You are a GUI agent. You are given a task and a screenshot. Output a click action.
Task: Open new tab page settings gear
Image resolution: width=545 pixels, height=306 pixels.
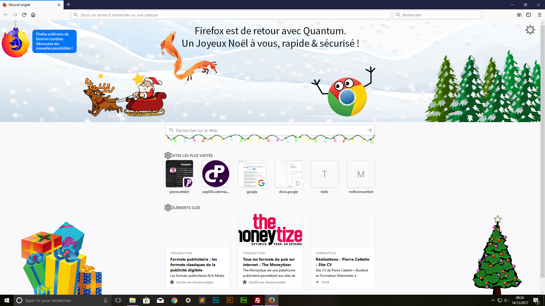tap(530, 30)
